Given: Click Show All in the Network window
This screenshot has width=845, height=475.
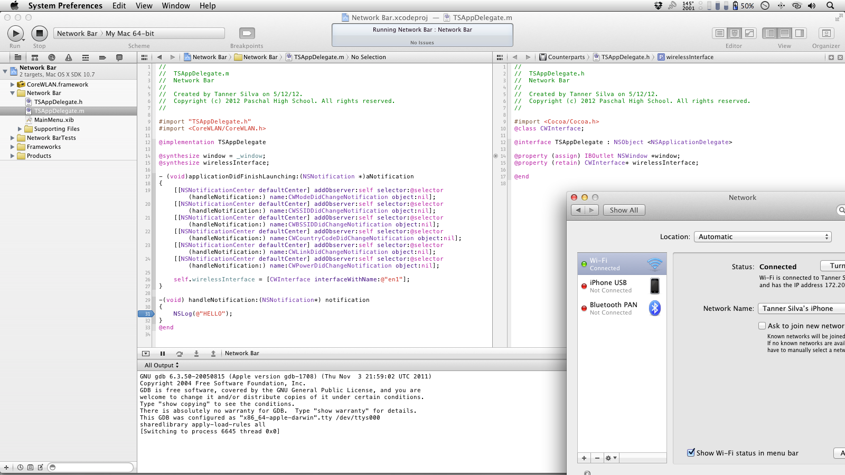Looking at the screenshot, I should (x=624, y=210).
